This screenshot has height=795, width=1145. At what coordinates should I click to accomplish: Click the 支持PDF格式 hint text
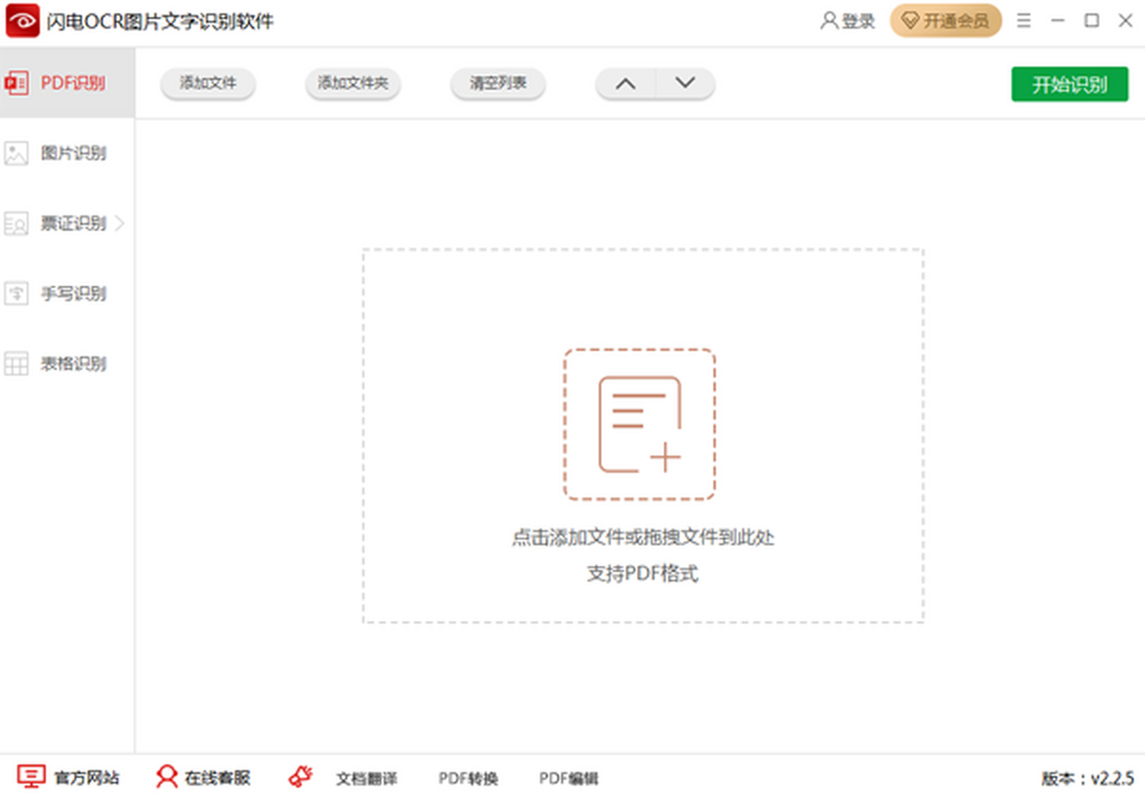point(642,574)
